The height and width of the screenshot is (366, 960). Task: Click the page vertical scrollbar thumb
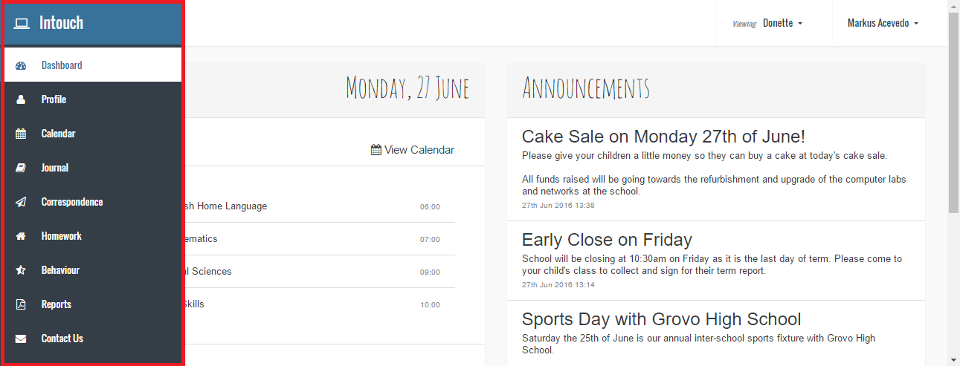(953, 111)
